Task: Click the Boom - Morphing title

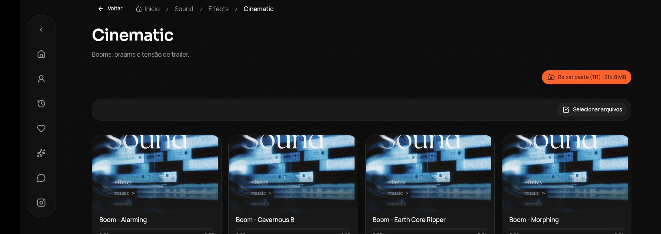Action: point(534,220)
